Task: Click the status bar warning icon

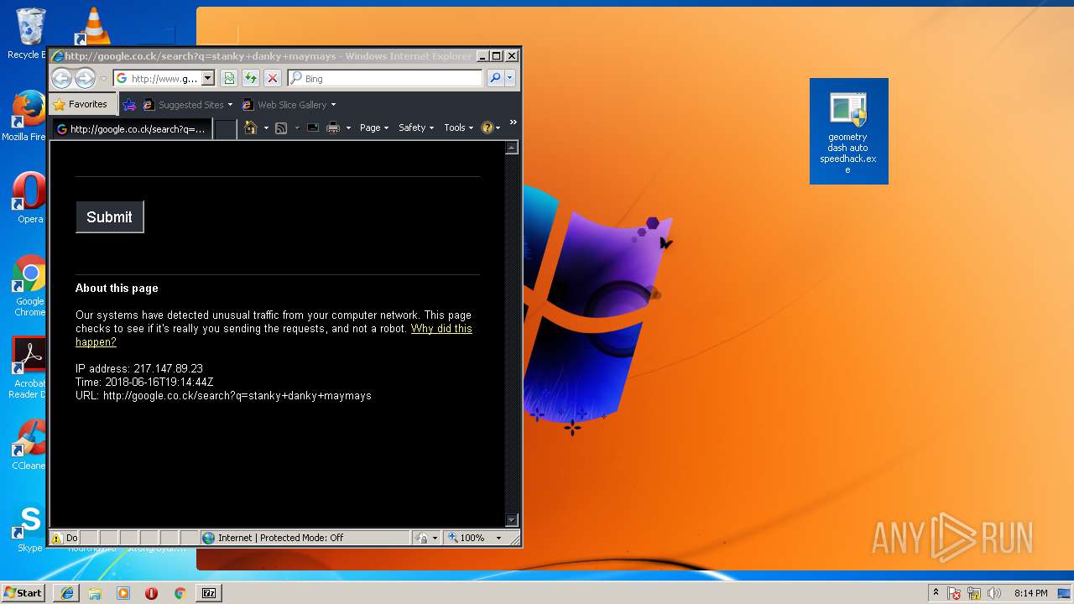Action: [57, 538]
